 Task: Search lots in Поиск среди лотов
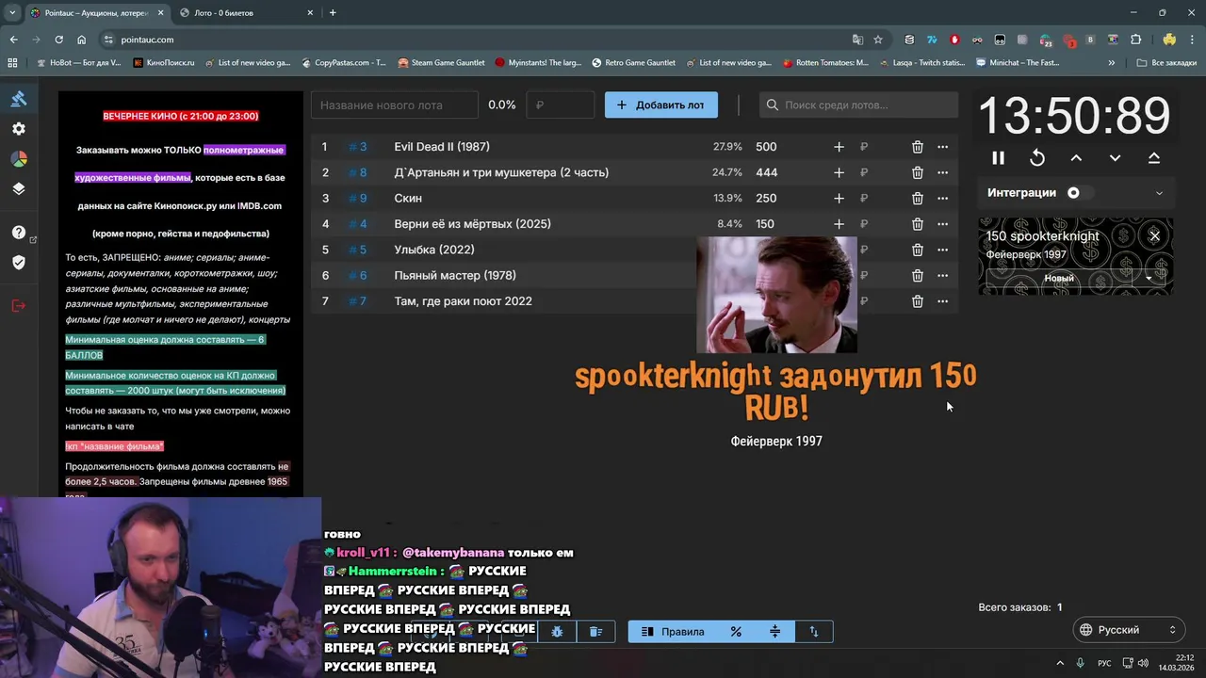pos(858,105)
